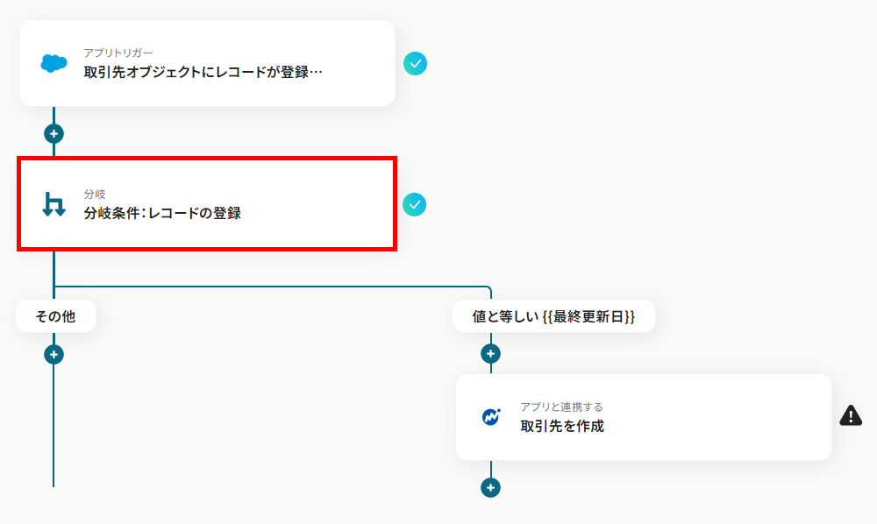The width and height of the screenshot is (877, 524).
Task: Click the small 分岐 label text
Action: 95,194
